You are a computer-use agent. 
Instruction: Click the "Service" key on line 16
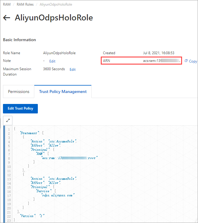pyautogui.click(x=43, y=191)
